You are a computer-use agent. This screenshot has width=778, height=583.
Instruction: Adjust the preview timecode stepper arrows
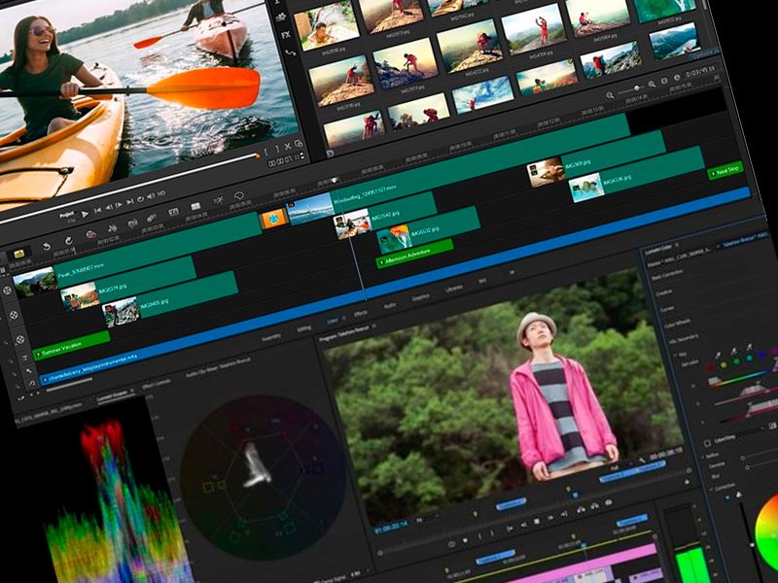click(301, 157)
